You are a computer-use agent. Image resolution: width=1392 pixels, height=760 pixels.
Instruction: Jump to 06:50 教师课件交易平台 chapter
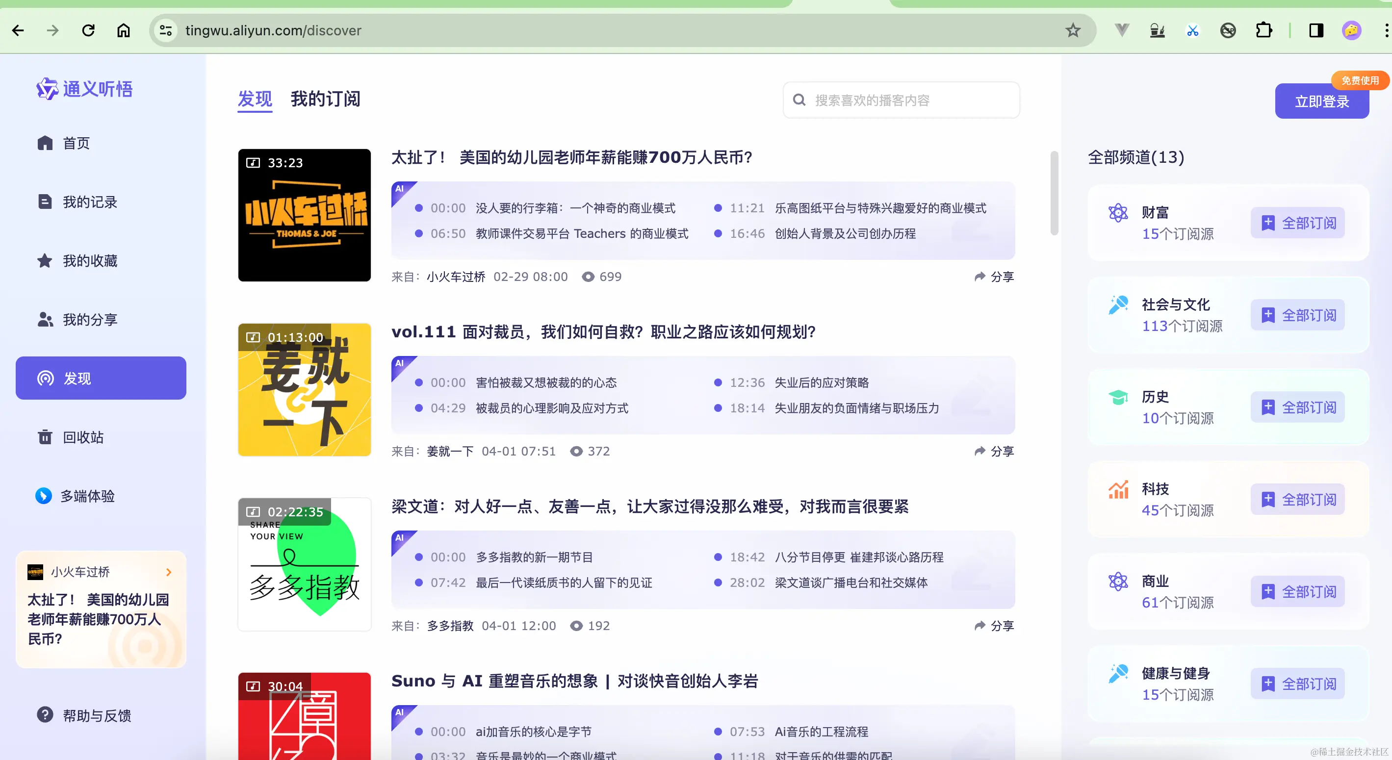(552, 233)
